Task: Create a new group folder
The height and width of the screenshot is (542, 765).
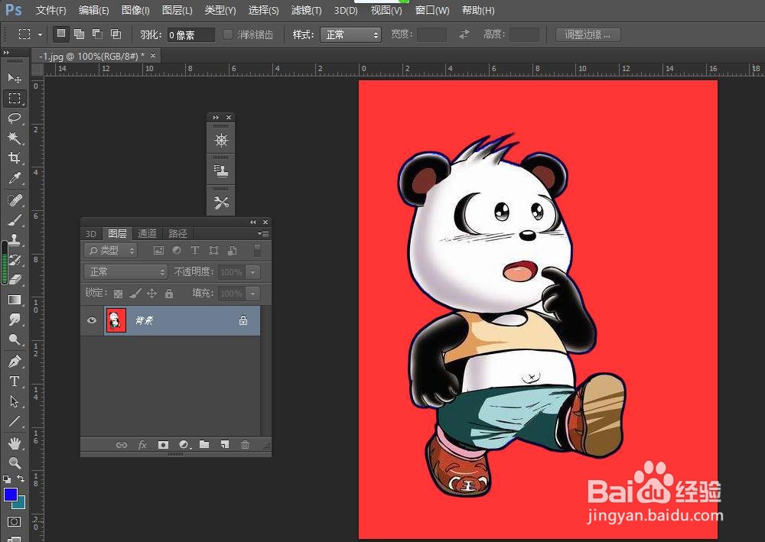Action: [x=204, y=444]
